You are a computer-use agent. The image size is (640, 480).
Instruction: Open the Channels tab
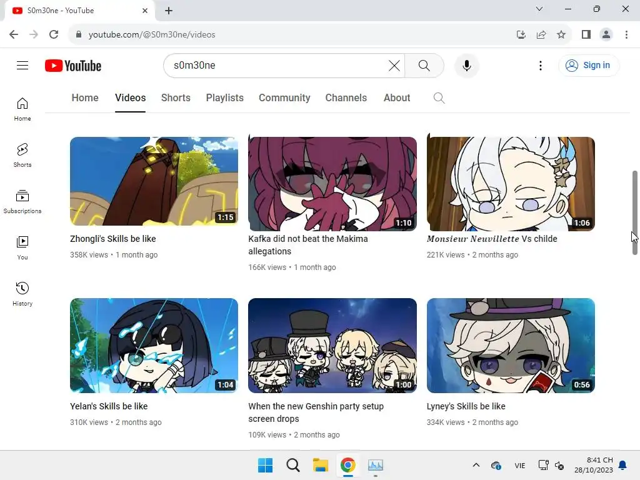tap(346, 98)
